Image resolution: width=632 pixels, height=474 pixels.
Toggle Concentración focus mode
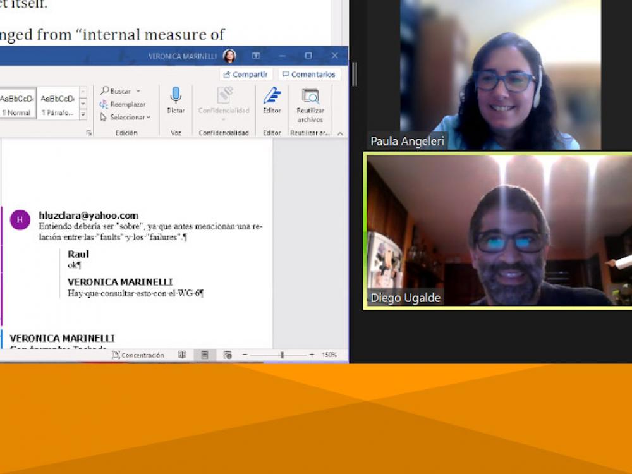point(138,355)
